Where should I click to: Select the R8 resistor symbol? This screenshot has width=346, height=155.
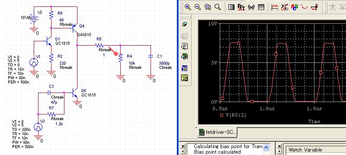point(51,15)
